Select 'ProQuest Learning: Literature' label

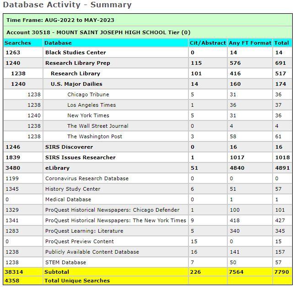click(84, 231)
